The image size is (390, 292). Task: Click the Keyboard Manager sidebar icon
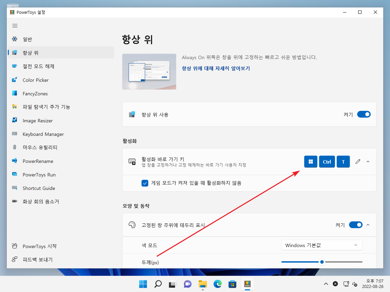[x=15, y=134]
